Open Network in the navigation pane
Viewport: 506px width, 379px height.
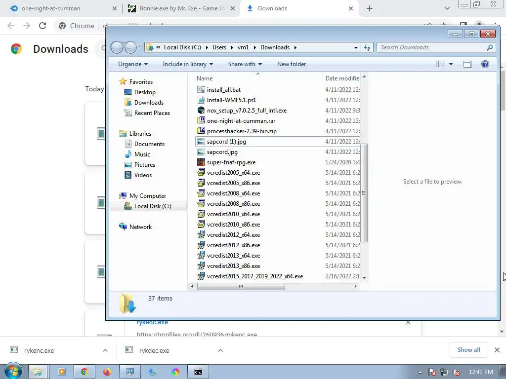pyautogui.click(x=140, y=227)
